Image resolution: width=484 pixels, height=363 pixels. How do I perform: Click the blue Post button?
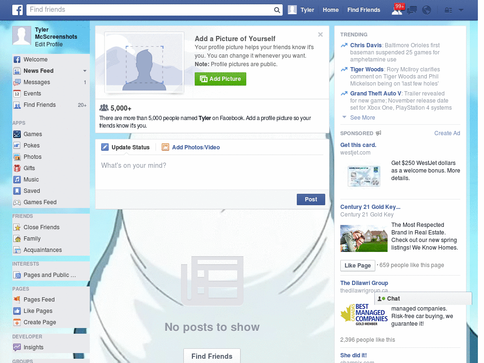311,199
